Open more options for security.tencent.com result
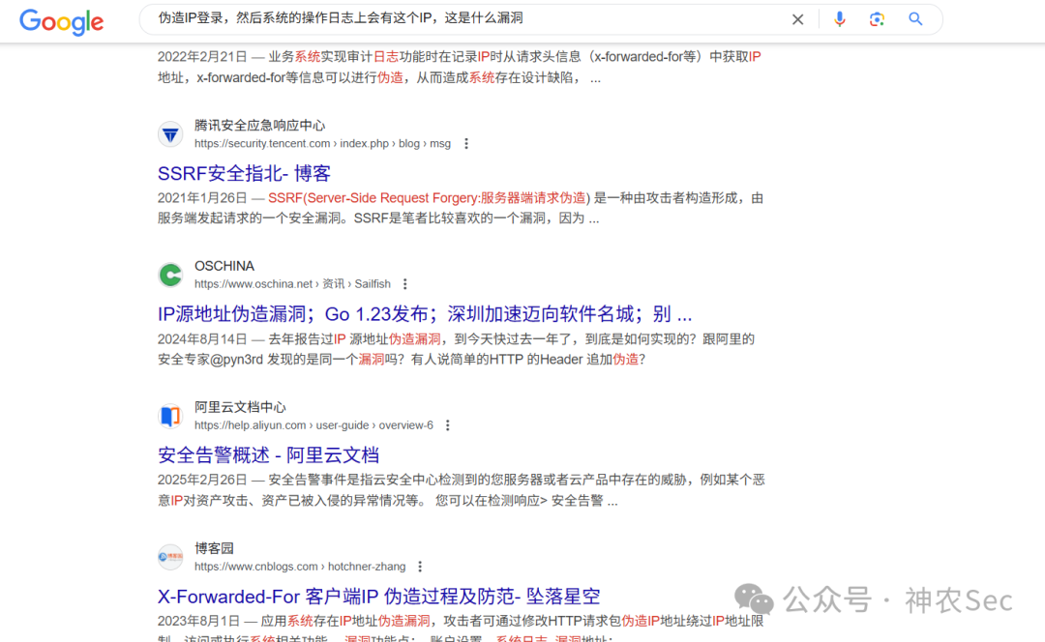Image resolution: width=1045 pixels, height=642 pixels. (465, 144)
